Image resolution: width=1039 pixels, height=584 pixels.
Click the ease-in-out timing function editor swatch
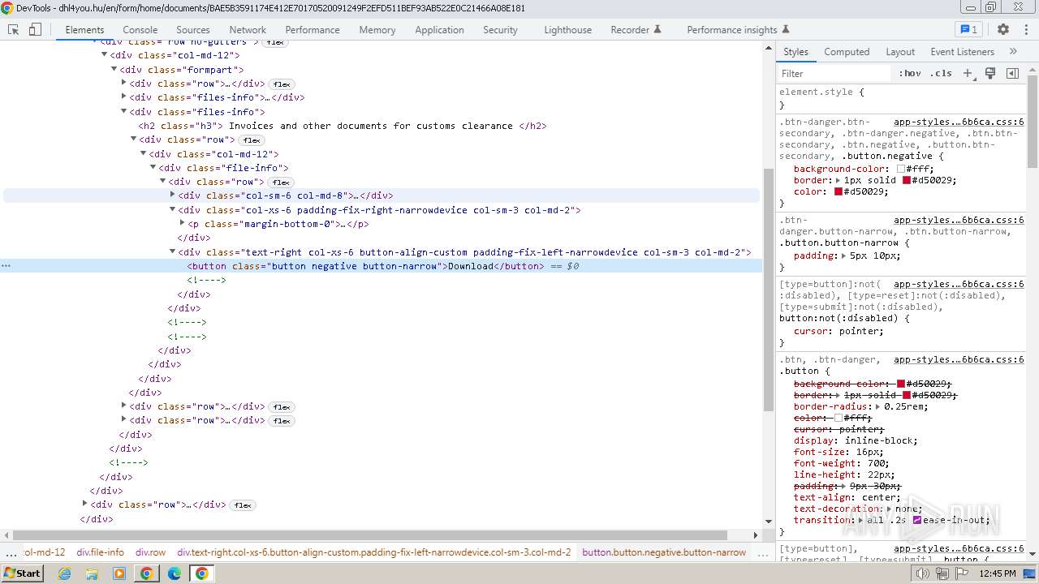pyautogui.click(x=917, y=520)
